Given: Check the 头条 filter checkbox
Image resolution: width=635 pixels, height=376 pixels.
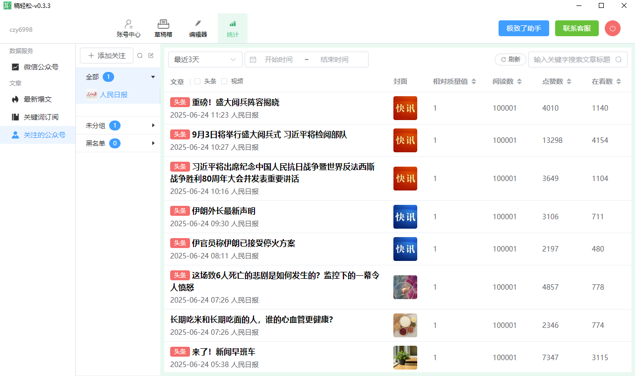Looking at the screenshot, I should point(197,81).
